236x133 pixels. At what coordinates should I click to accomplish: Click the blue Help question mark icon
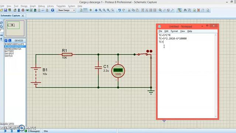[52, 10]
